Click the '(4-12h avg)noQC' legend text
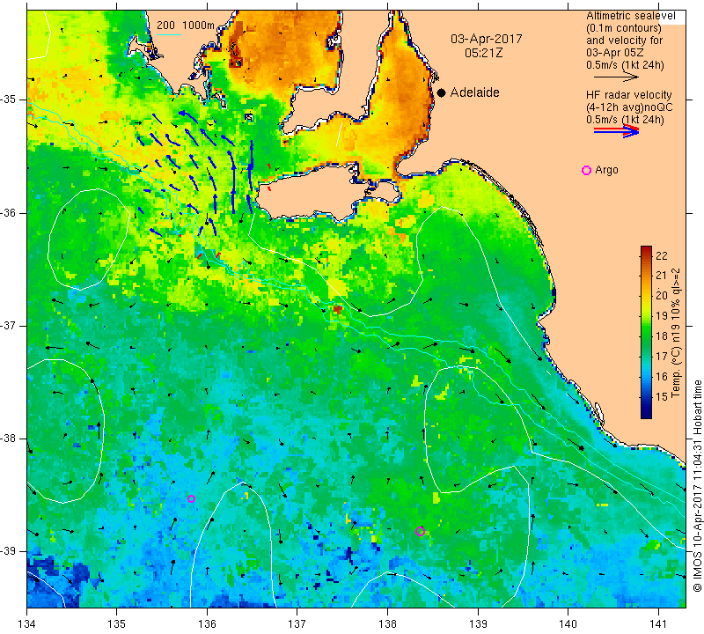704x634 pixels. [x=629, y=107]
